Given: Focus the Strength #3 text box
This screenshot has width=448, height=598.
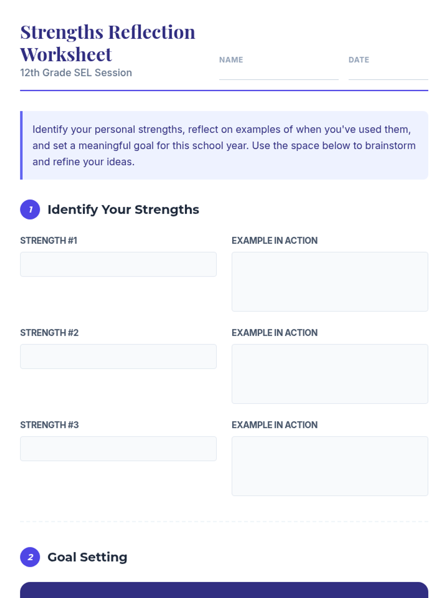Looking at the screenshot, I should [x=118, y=449].
